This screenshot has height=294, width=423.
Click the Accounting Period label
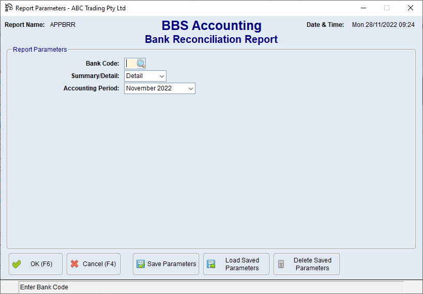click(91, 88)
